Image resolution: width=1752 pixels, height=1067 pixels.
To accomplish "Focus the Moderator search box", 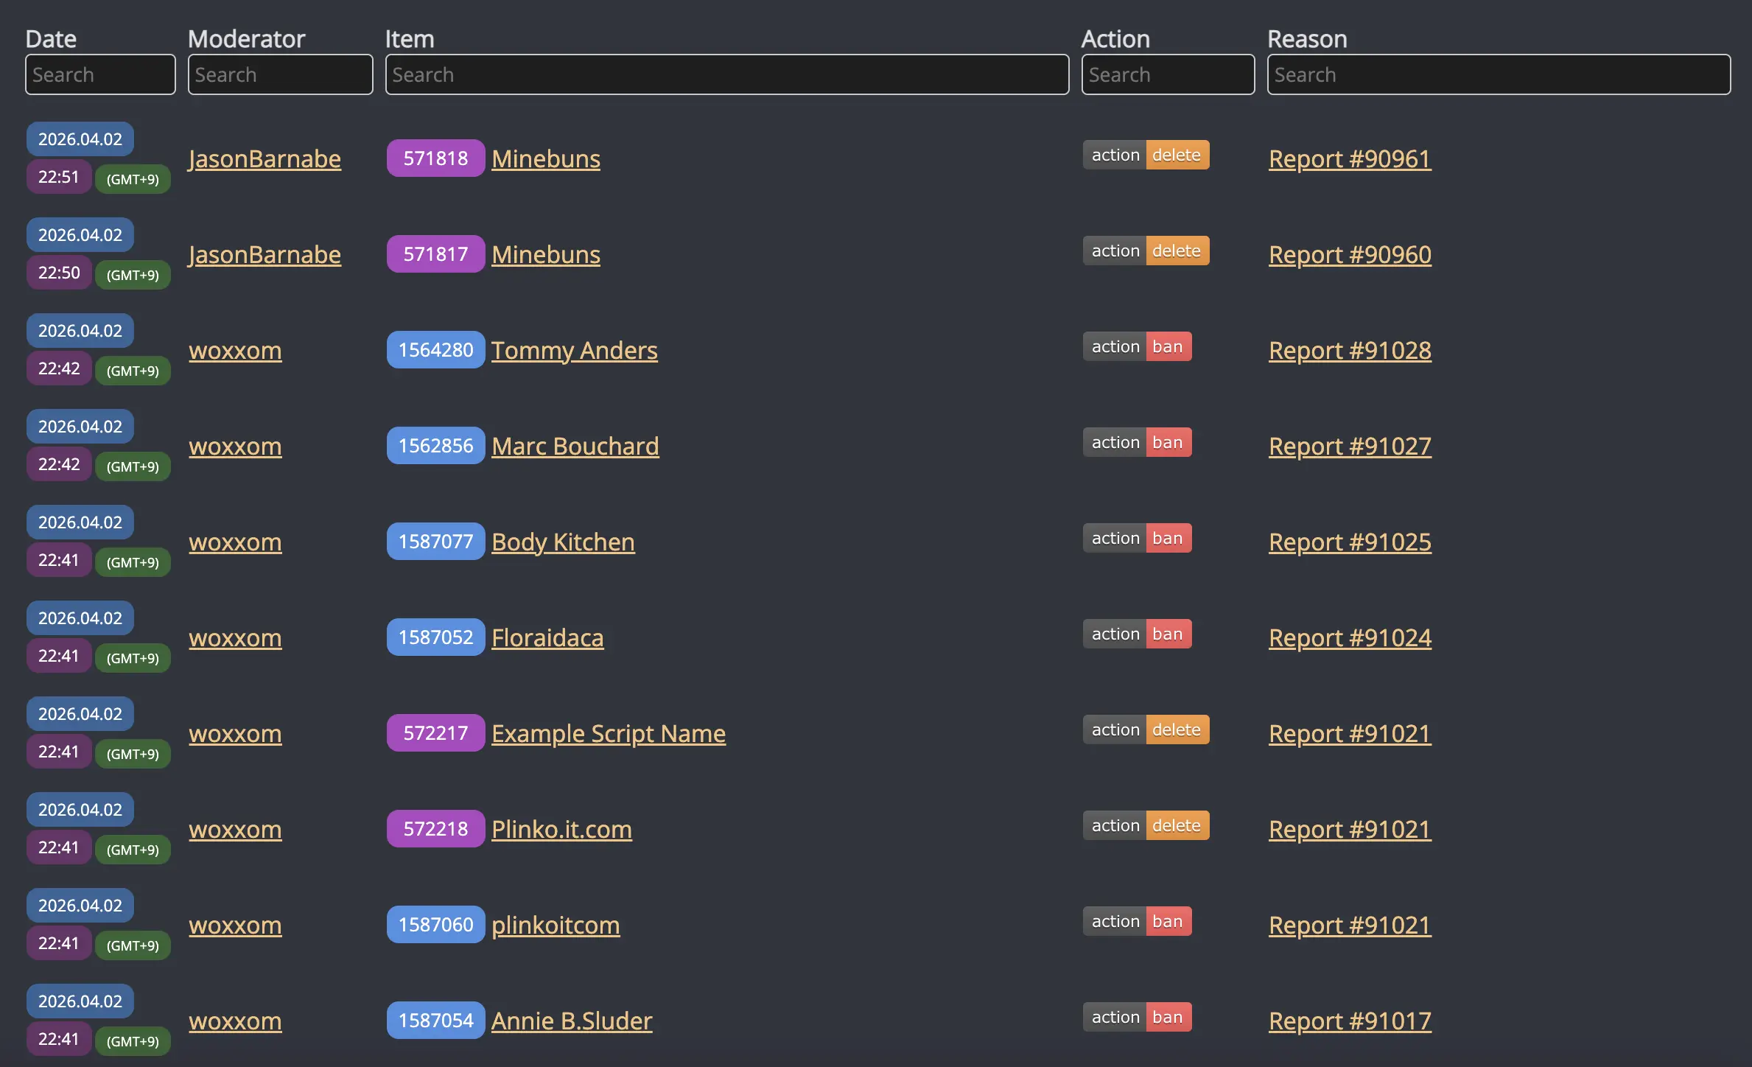I will click(280, 74).
